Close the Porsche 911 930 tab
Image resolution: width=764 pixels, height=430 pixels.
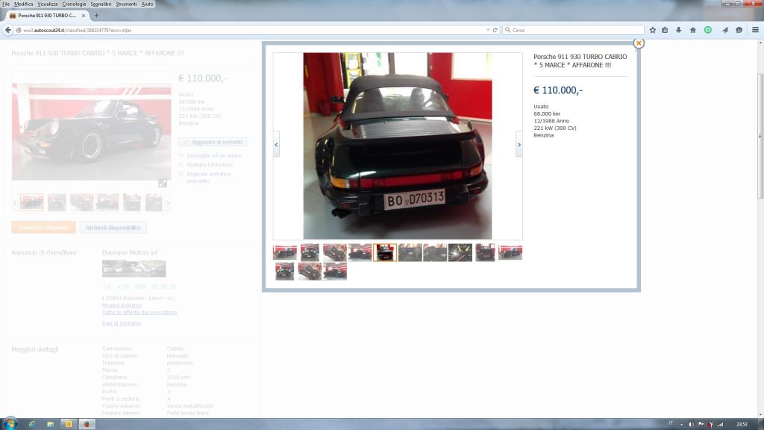pyautogui.click(x=84, y=16)
